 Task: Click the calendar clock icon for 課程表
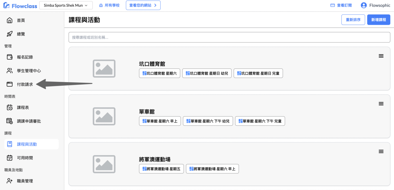click(x=10, y=108)
